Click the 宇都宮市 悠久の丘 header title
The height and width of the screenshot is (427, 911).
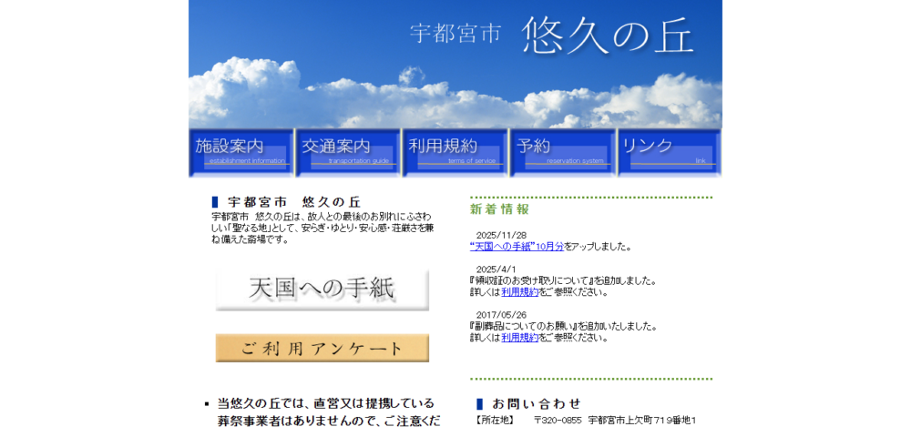[x=551, y=35]
